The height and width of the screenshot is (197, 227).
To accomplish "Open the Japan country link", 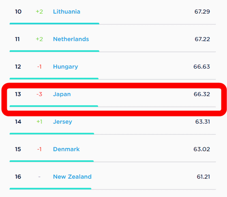I will [62, 94].
